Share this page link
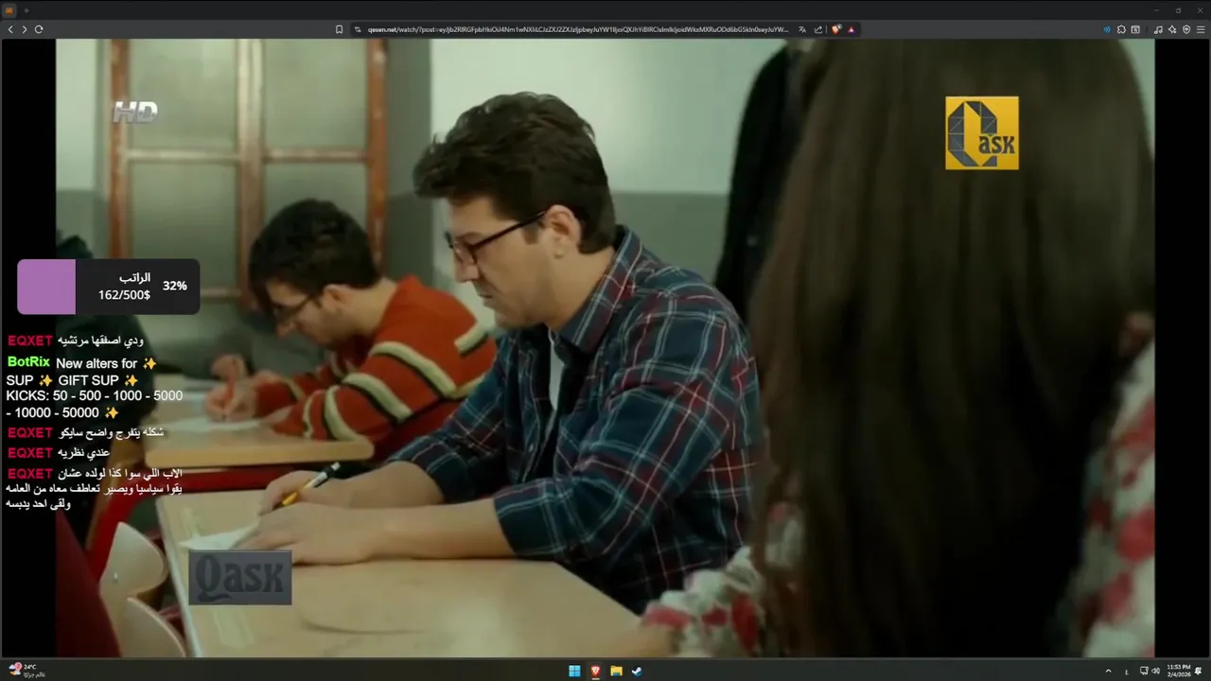Image resolution: width=1211 pixels, height=681 pixels. pos(818,29)
